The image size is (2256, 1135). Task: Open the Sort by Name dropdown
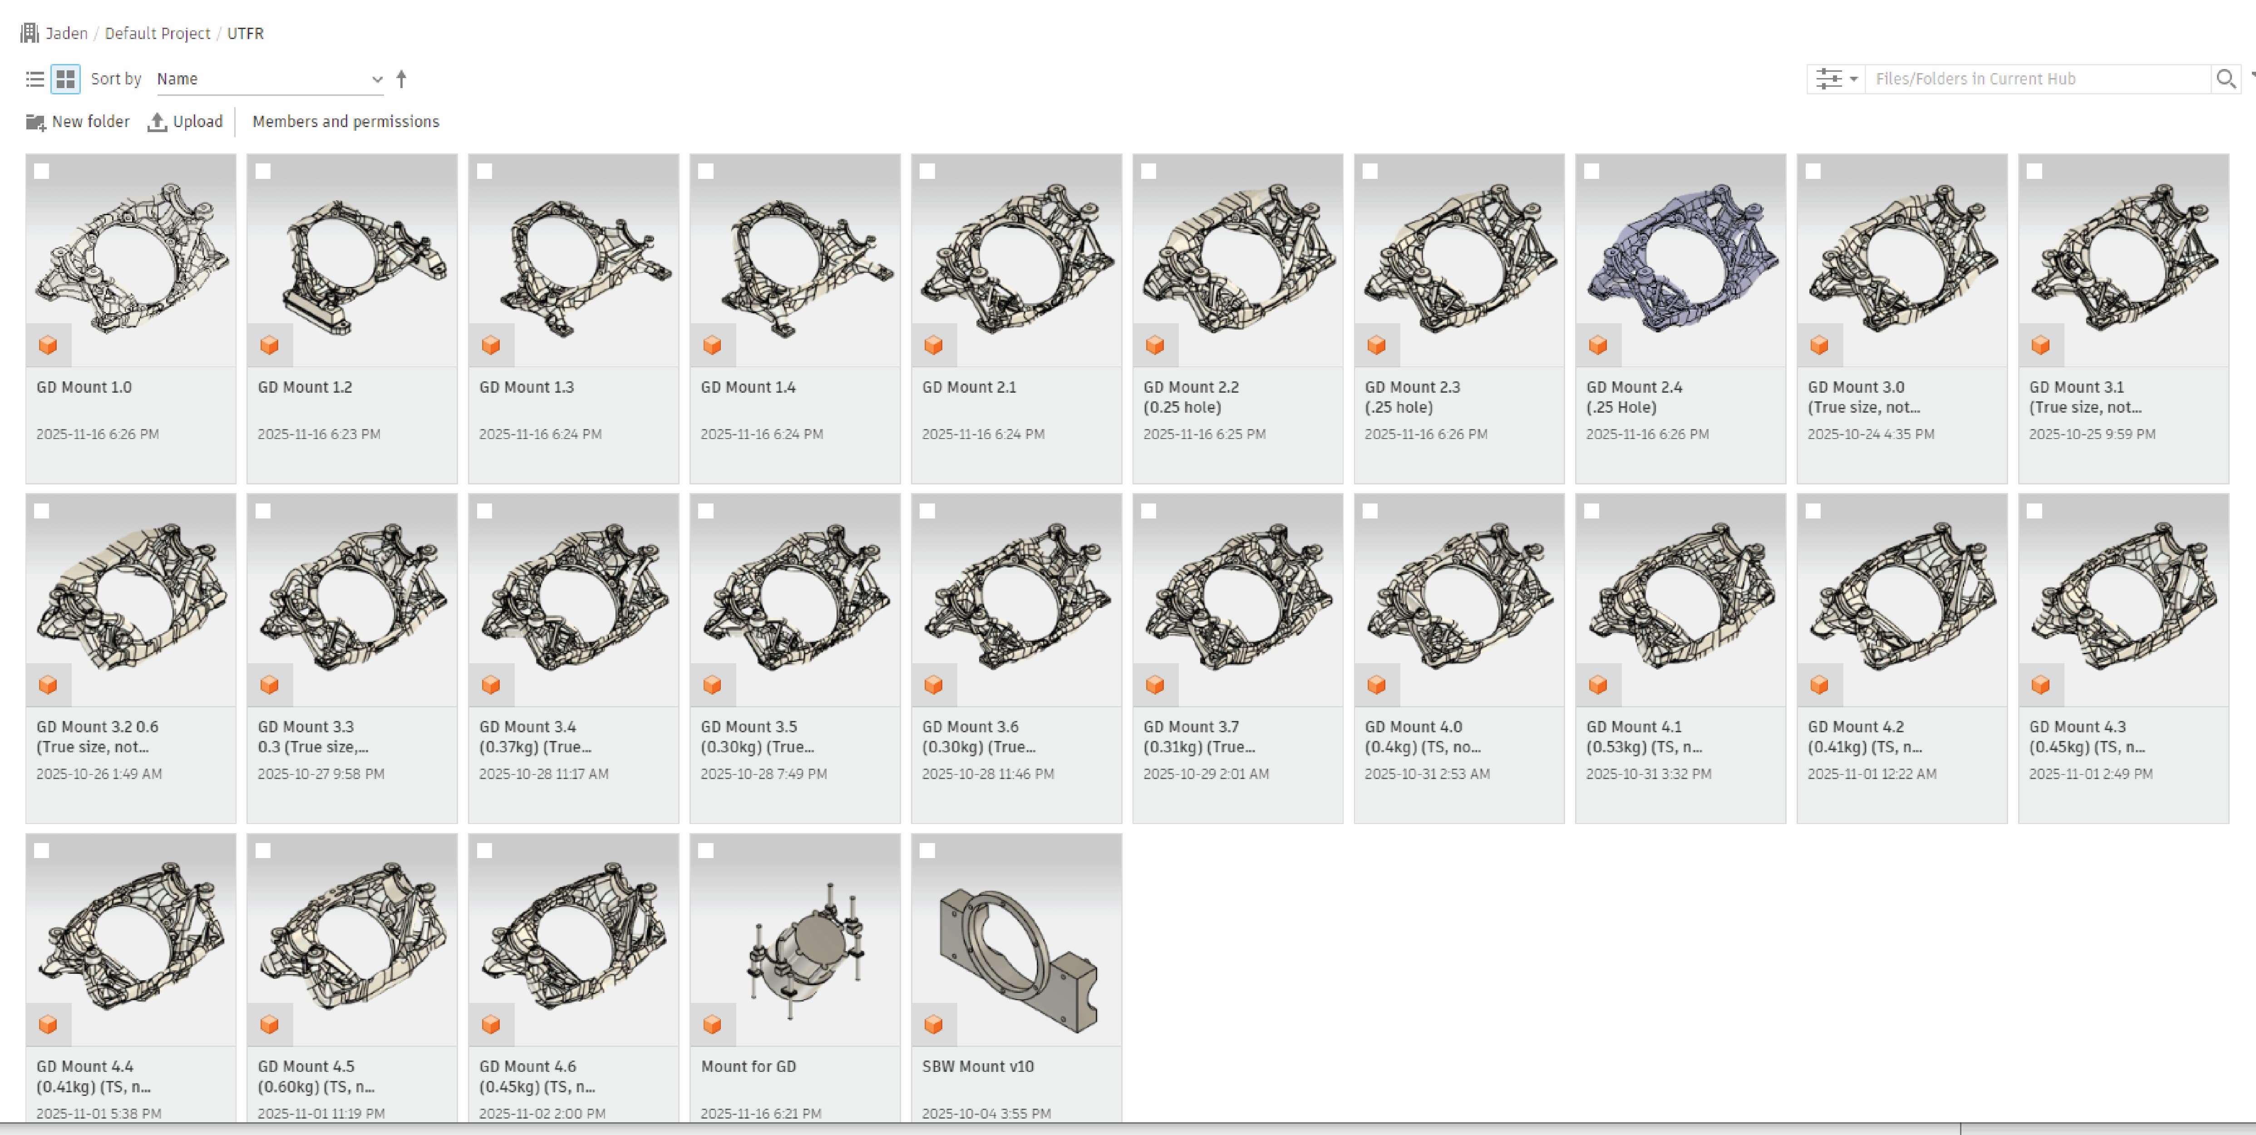(x=270, y=79)
